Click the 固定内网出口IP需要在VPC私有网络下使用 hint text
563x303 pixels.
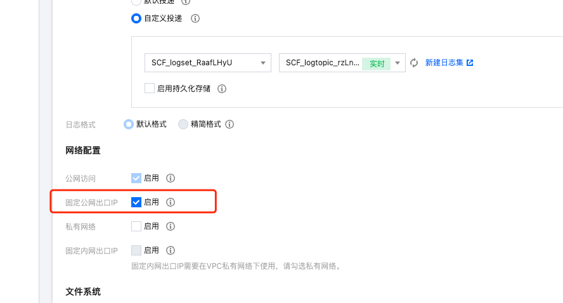(236, 266)
